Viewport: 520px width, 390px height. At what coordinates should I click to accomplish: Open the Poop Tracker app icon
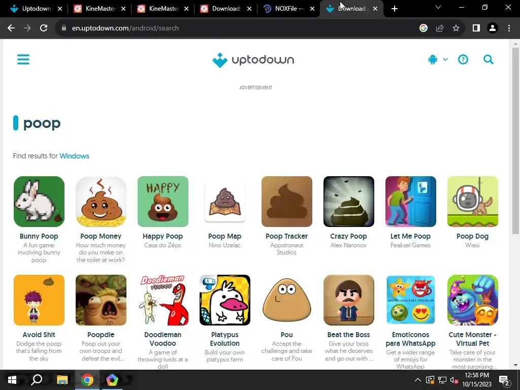click(287, 202)
